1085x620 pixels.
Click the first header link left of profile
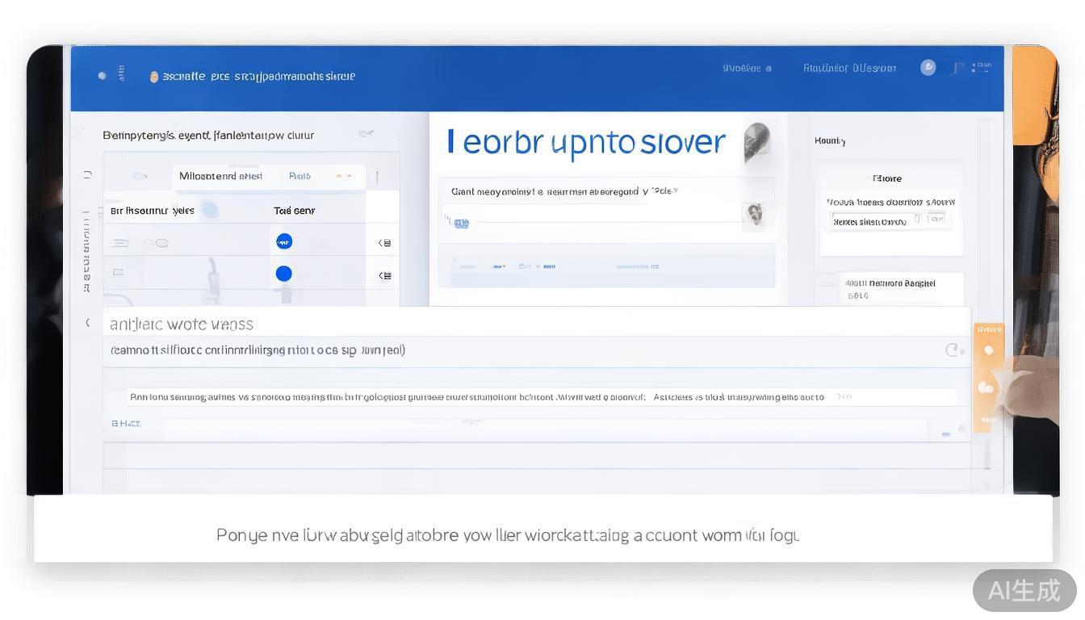(747, 69)
